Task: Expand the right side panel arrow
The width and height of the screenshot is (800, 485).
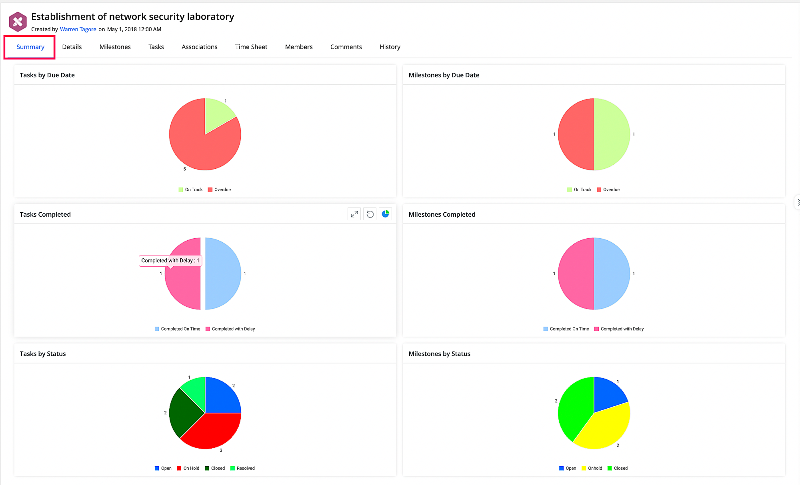Action: (x=798, y=202)
